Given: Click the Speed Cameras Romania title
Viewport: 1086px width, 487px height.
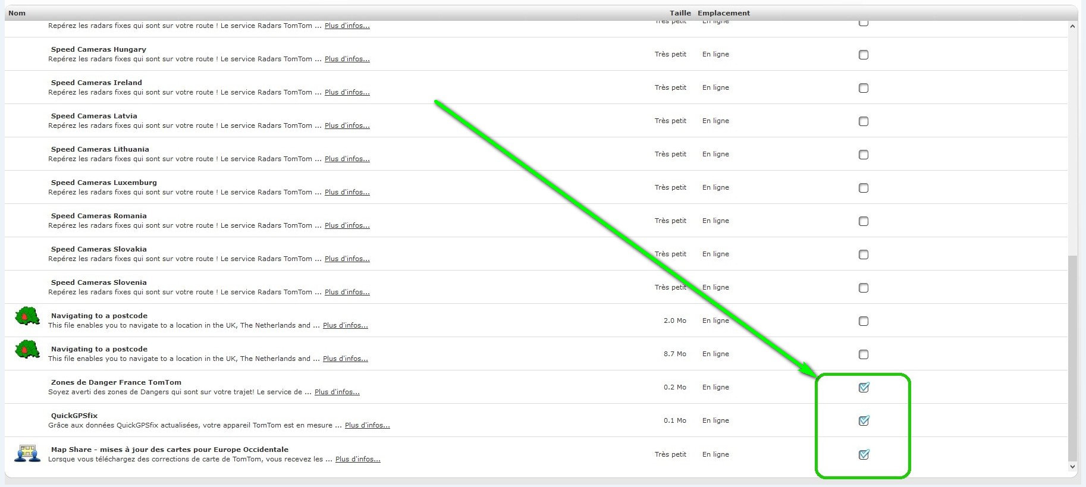Looking at the screenshot, I should (99, 216).
